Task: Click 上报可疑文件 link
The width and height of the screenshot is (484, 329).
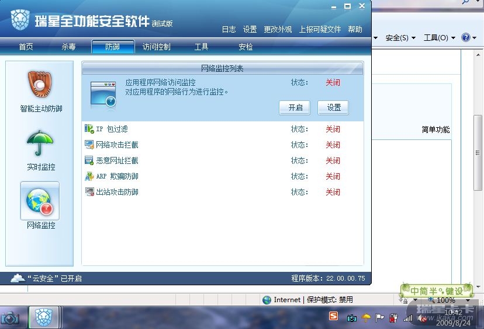Action: coord(320,30)
